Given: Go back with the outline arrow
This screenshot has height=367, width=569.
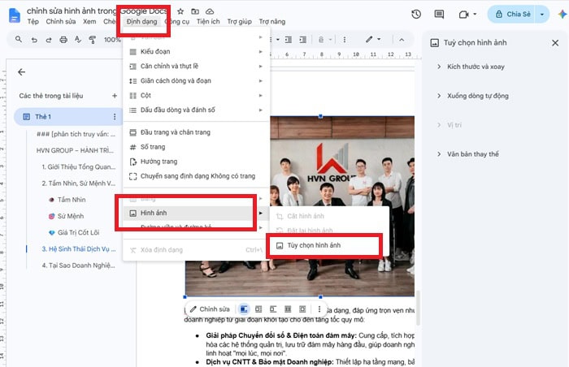Looking at the screenshot, I should click(21, 71).
